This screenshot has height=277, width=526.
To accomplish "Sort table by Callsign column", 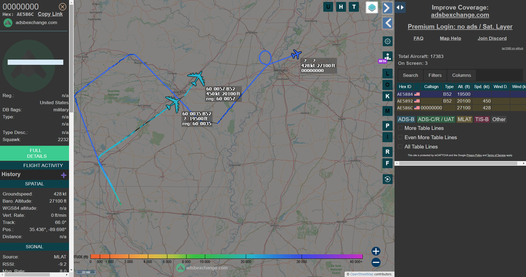I will pos(431,87).
